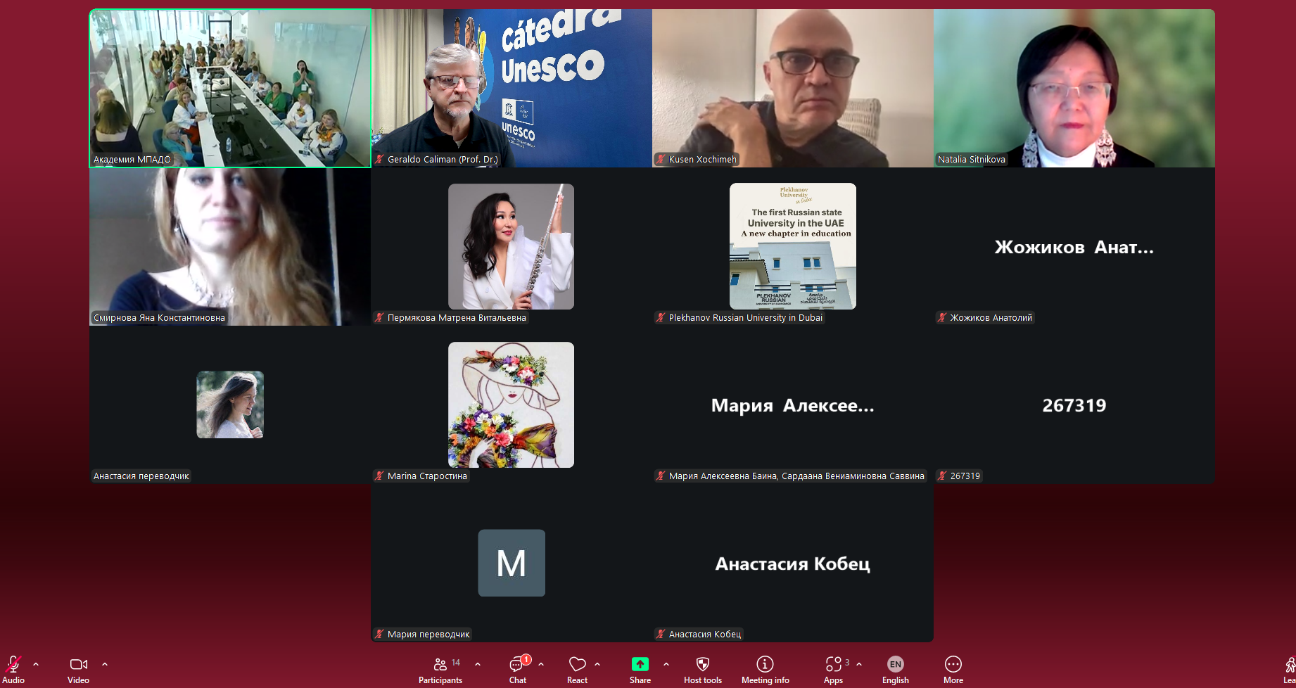The image size is (1296, 688).
Task: Expand the arrow next to Participants
Action: (478, 664)
